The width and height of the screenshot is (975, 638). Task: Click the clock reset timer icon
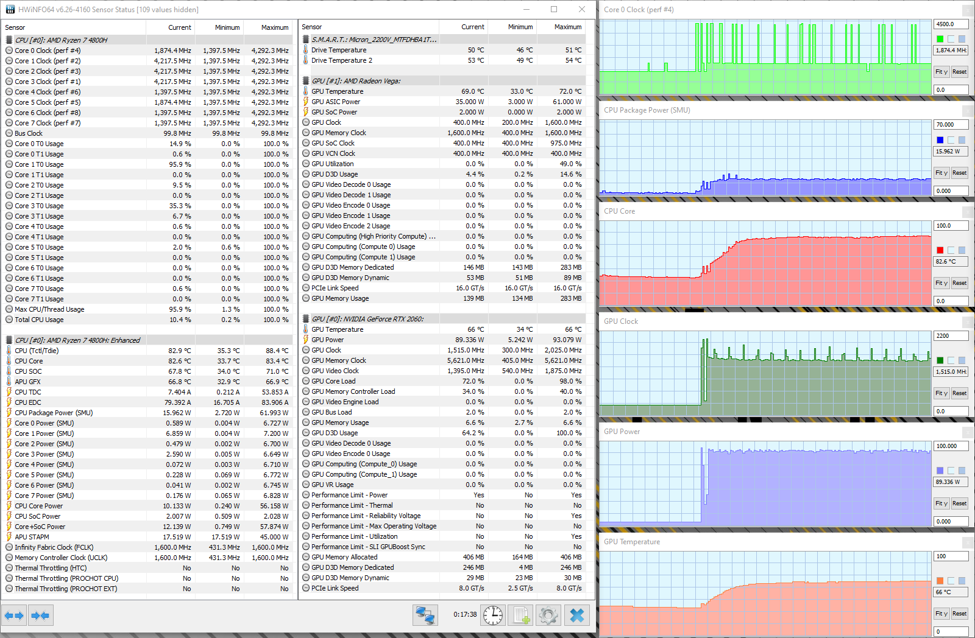492,615
